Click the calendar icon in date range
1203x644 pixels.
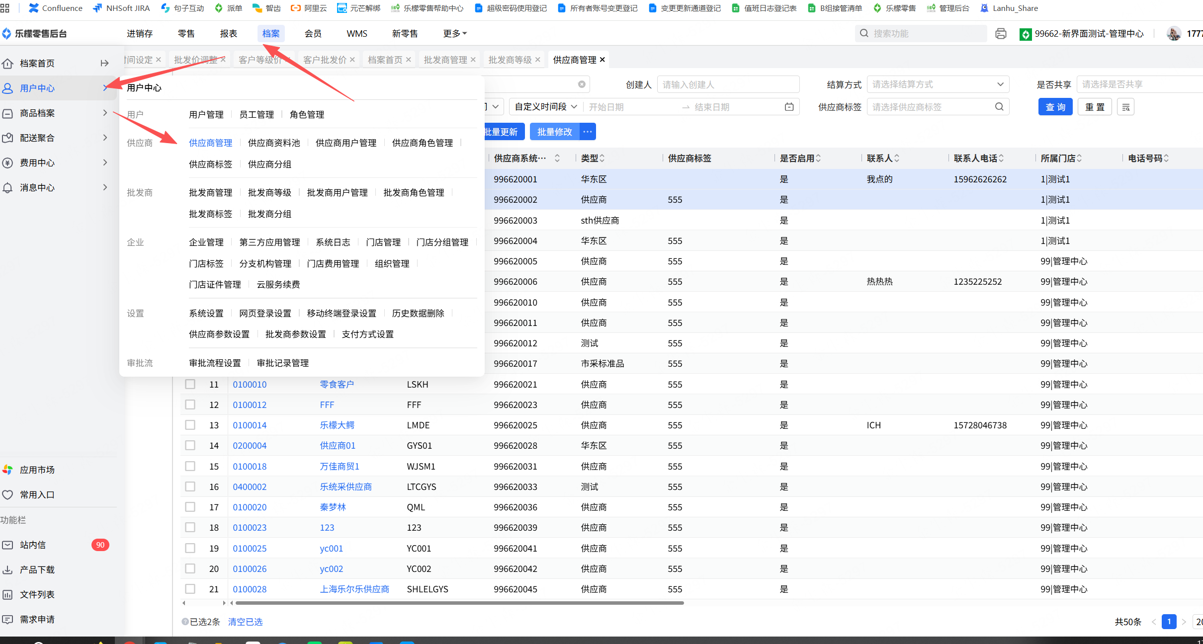(x=789, y=107)
